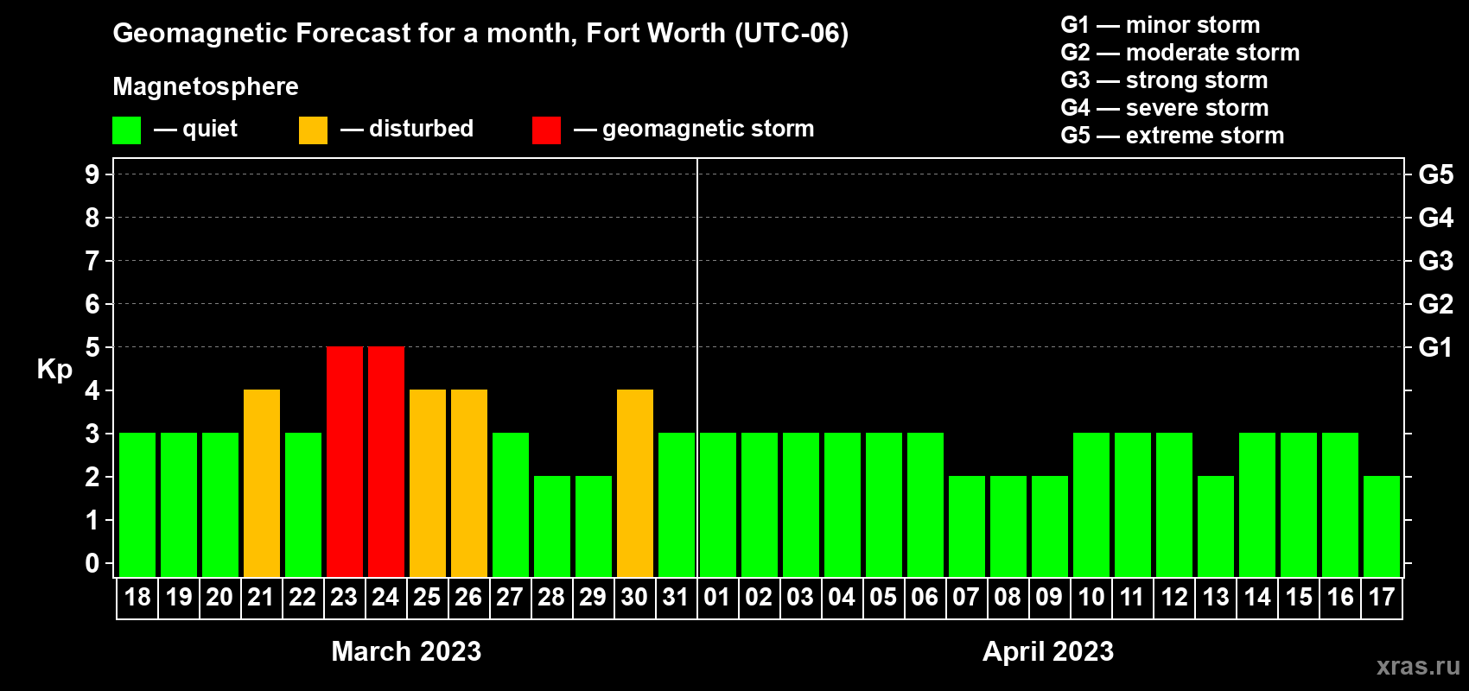Click the 'Kp' axis label
The width and height of the screenshot is (1469, 691).
[54, 370]
